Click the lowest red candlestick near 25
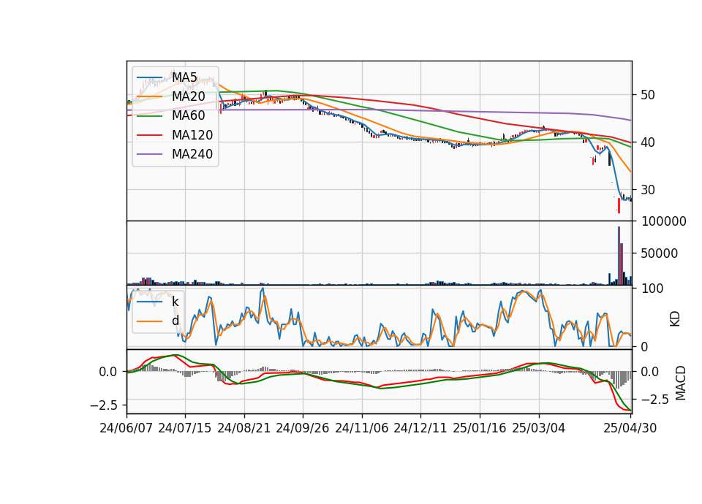The image size is (702, 504). click(x=619, y=205)
